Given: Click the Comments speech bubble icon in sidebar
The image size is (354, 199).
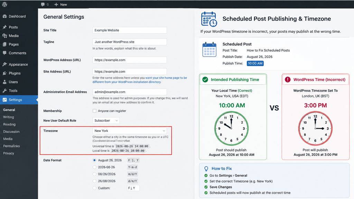Looking at the screenshot, I should pyautogui.click(x=5, y=53).
